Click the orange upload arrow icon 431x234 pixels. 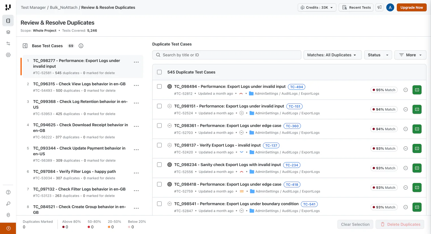pos(8,228)
